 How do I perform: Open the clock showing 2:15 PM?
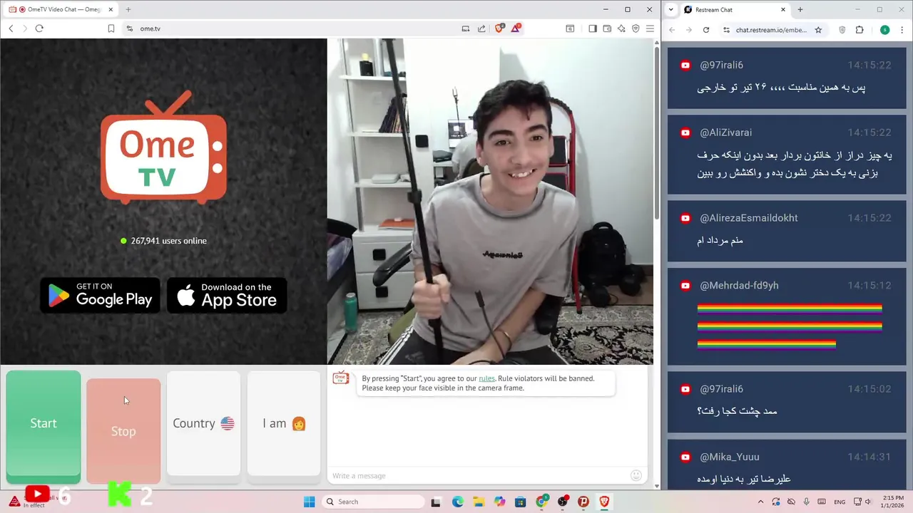click(893, 502)
